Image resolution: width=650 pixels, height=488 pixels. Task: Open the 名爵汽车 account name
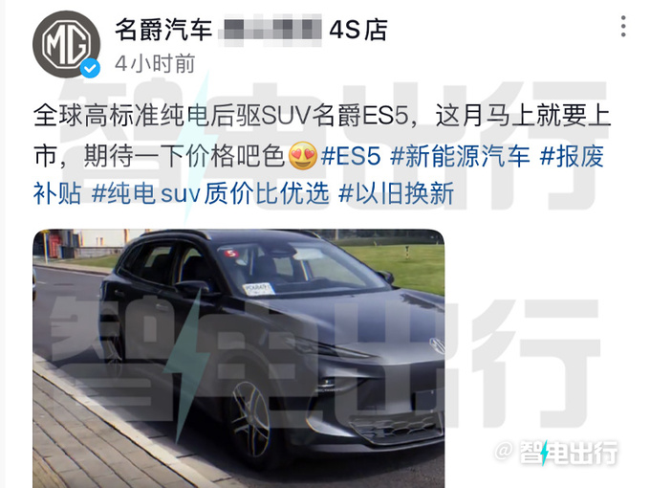pyautogui.click(x=163, y=30)
